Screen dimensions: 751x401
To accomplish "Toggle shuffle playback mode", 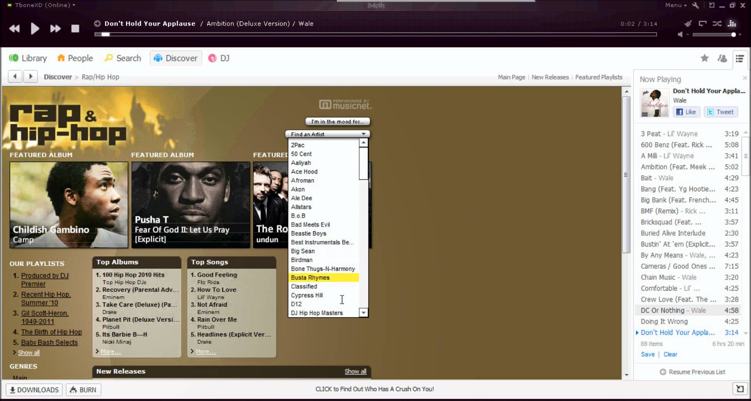I will pyautogui.click(x=717, y=24).
